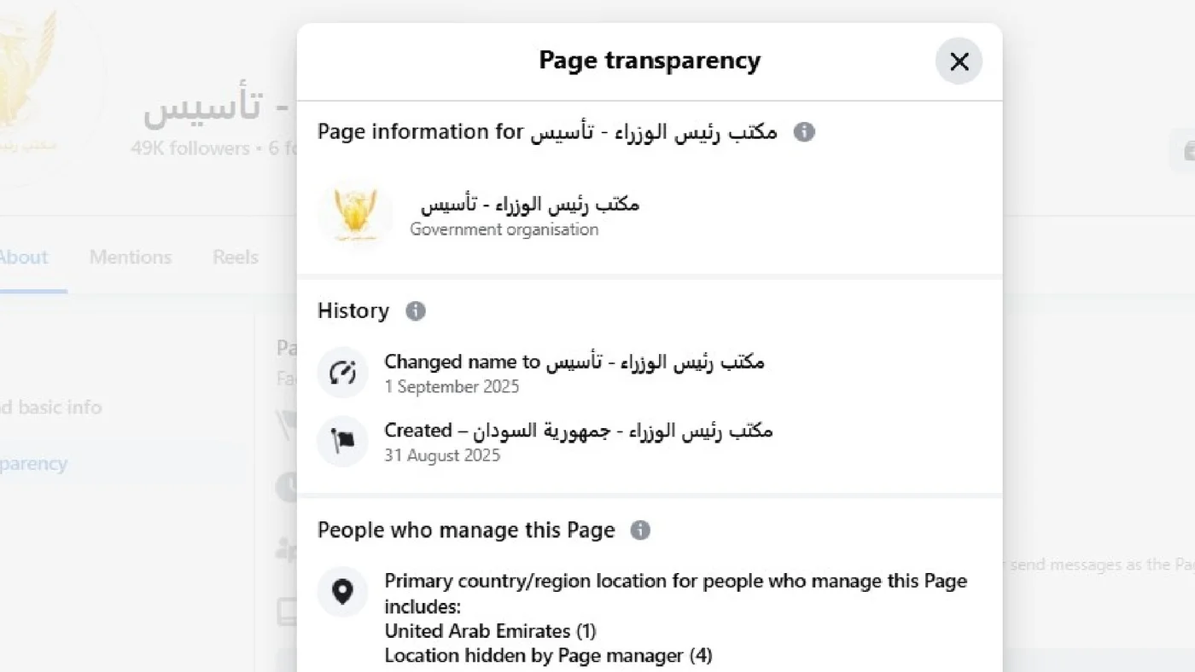Viewport: 1195px width, 672px height.
Task: Click the Changed name to history entry
Action: point(574,362)
